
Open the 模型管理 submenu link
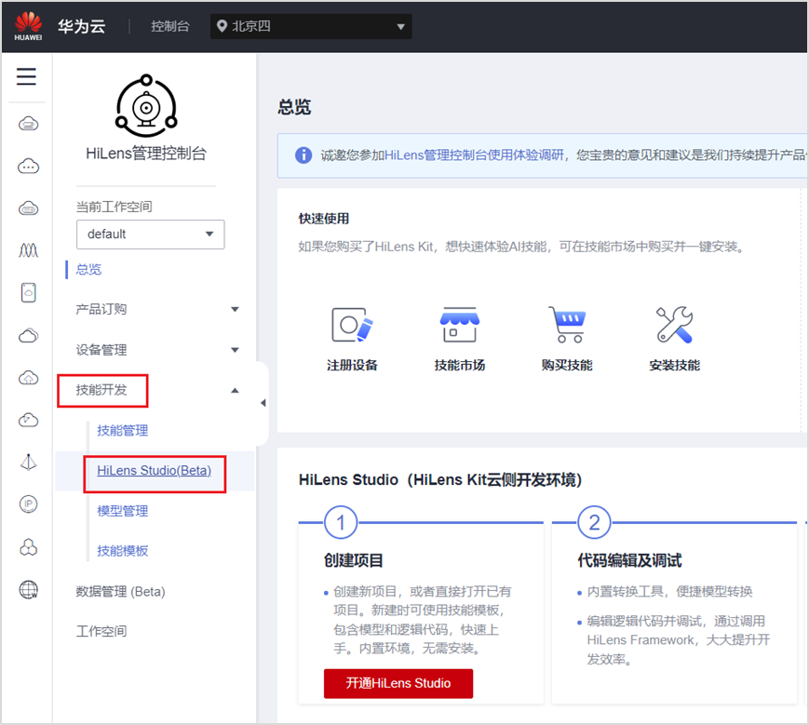[x=122, y=511]
